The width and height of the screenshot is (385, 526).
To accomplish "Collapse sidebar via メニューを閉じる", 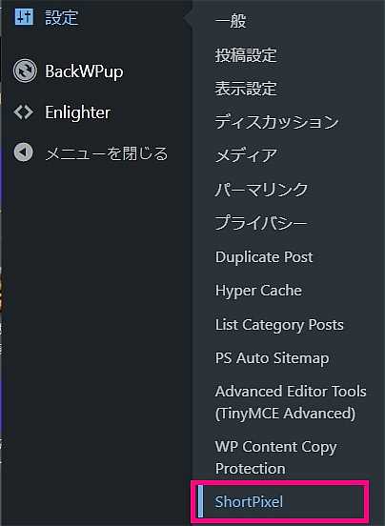I will point(107,153).
